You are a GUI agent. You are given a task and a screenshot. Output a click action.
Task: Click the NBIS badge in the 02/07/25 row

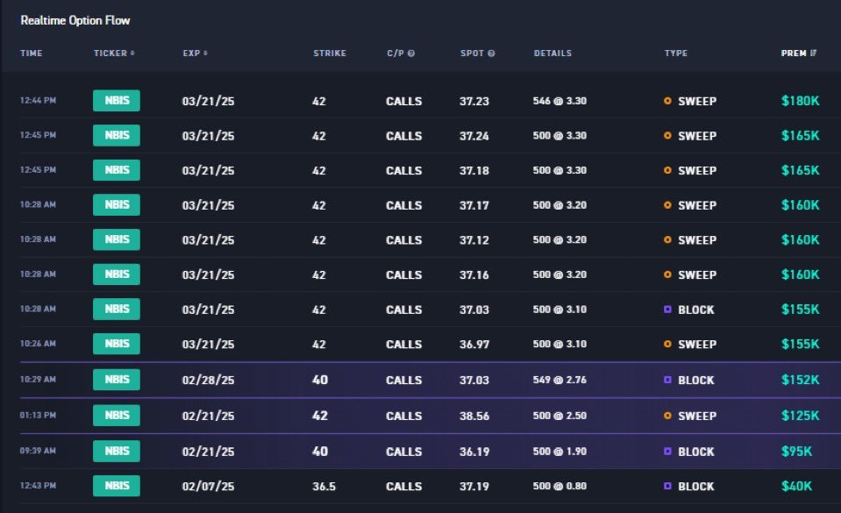tap(117, 486)
